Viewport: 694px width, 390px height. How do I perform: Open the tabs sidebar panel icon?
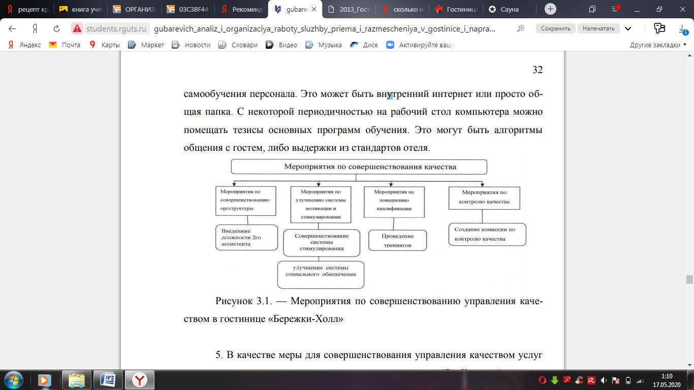[x=592, y=9]
